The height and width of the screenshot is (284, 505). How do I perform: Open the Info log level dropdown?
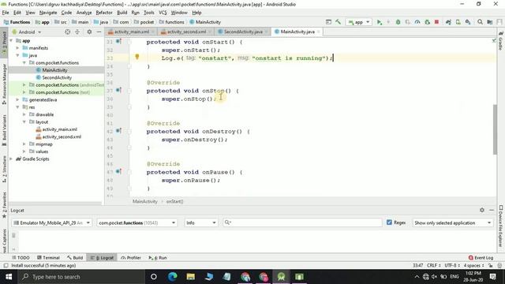(200, 222)
